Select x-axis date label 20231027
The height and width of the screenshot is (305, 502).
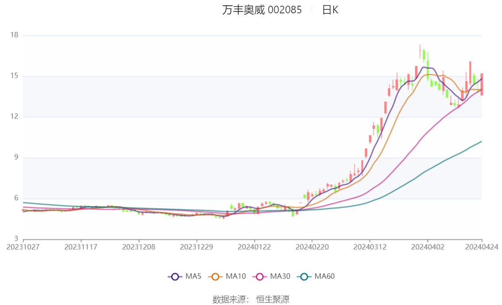(x=23, y=247)
